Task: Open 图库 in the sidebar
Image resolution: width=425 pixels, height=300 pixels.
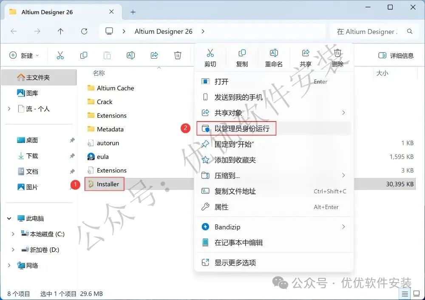Action: tap(28, 93)
